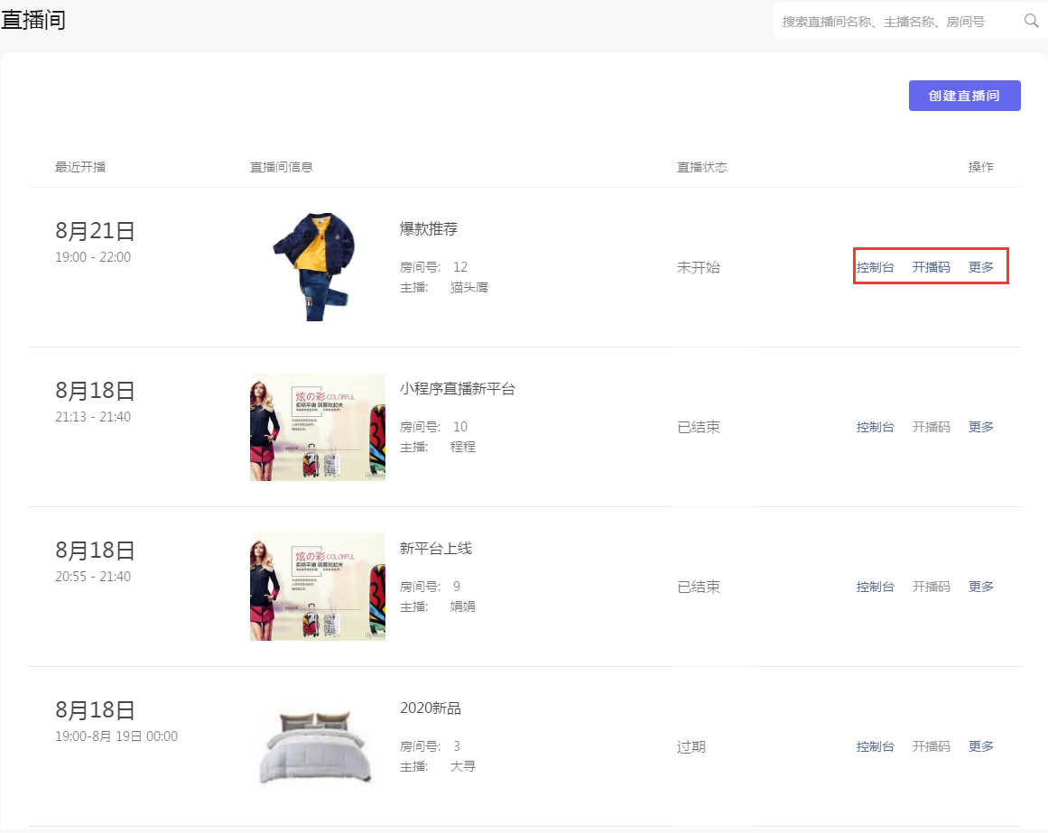Image resolution: width=1048 pixels, height=833 pixels.
Task: Open 控制台 for 新平台上线 room
Action: [875, 587]
